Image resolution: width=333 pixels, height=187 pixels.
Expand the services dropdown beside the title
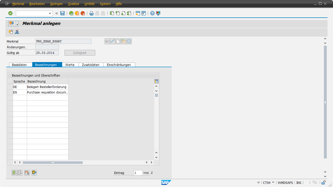point(17,24)
